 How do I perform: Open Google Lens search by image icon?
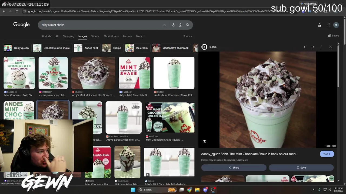coord(181,25)
